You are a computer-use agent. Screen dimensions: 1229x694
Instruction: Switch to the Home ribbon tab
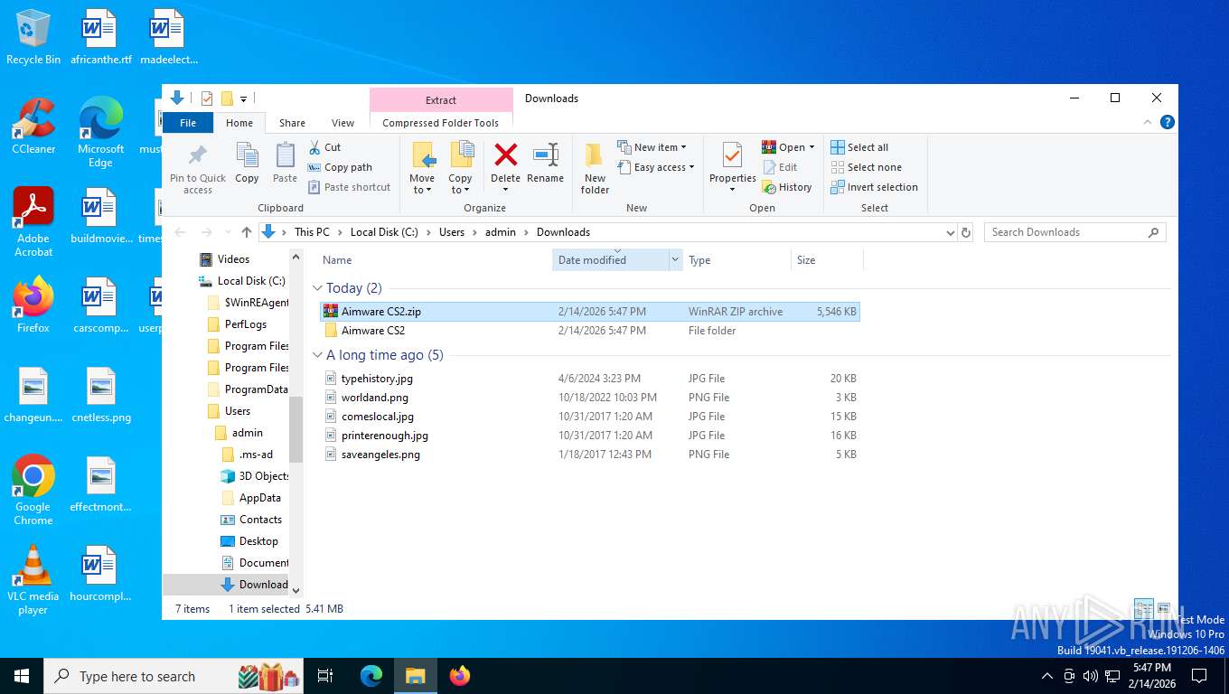point(239,123)
